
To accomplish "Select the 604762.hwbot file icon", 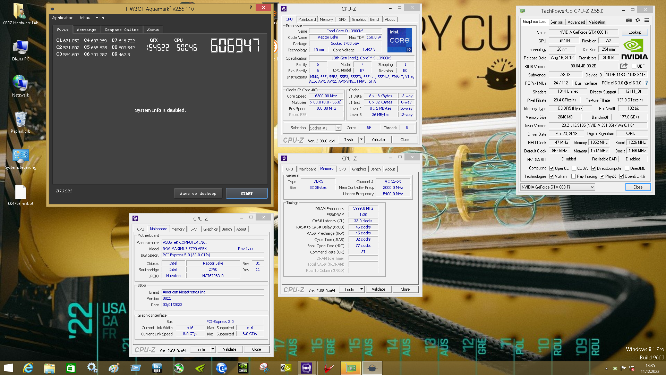I will coord(20,195).
